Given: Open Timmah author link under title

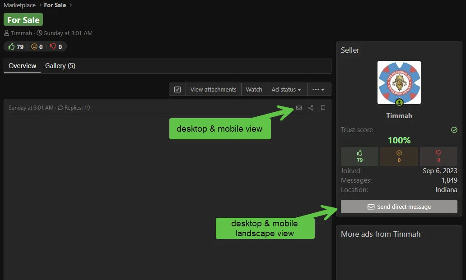Looking at the screenshot, I should (21, 33).
